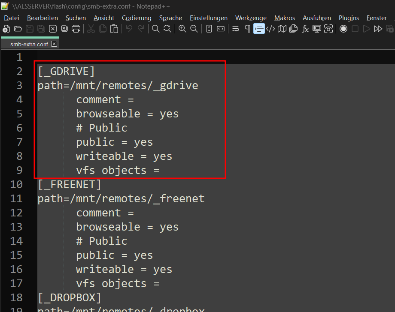Click line number 1 in margin
This screenshot has height=312, width=395.
pos(20,57)
